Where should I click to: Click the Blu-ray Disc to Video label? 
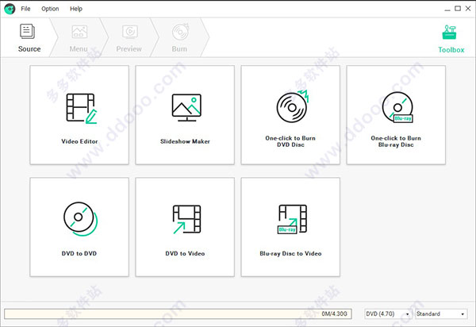pyautogui.click(x=290, y=253)
